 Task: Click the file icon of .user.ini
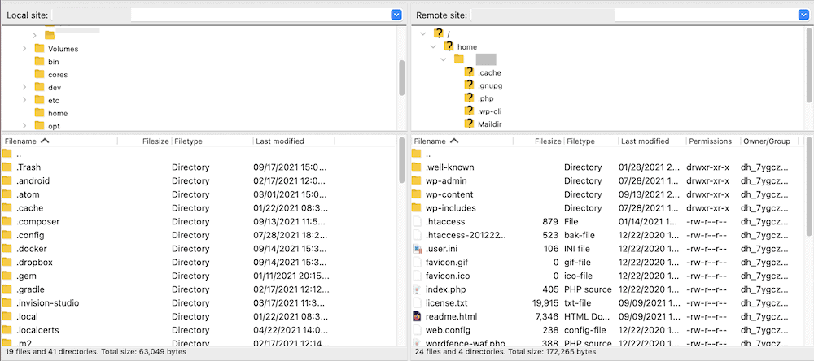tap(416, 249)
